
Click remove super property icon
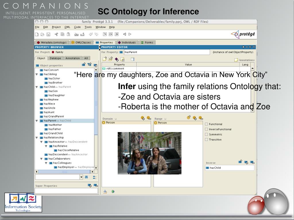pos(96,185)
